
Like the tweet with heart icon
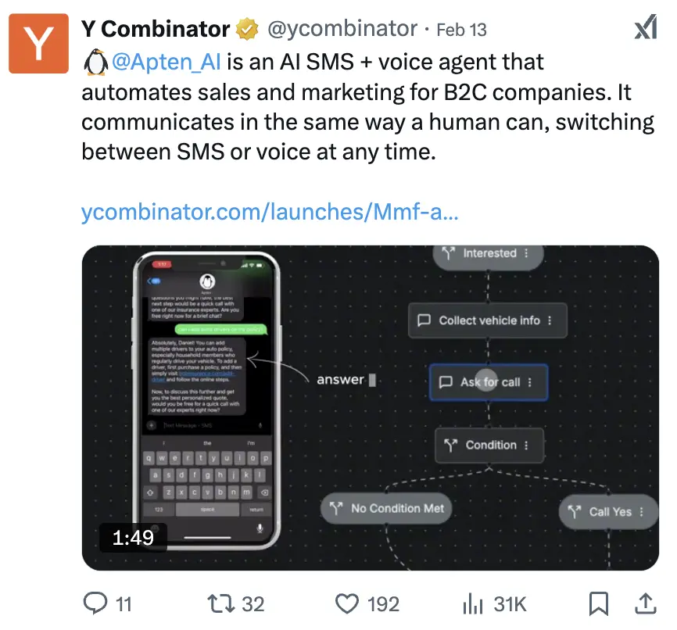coord(346,603)
